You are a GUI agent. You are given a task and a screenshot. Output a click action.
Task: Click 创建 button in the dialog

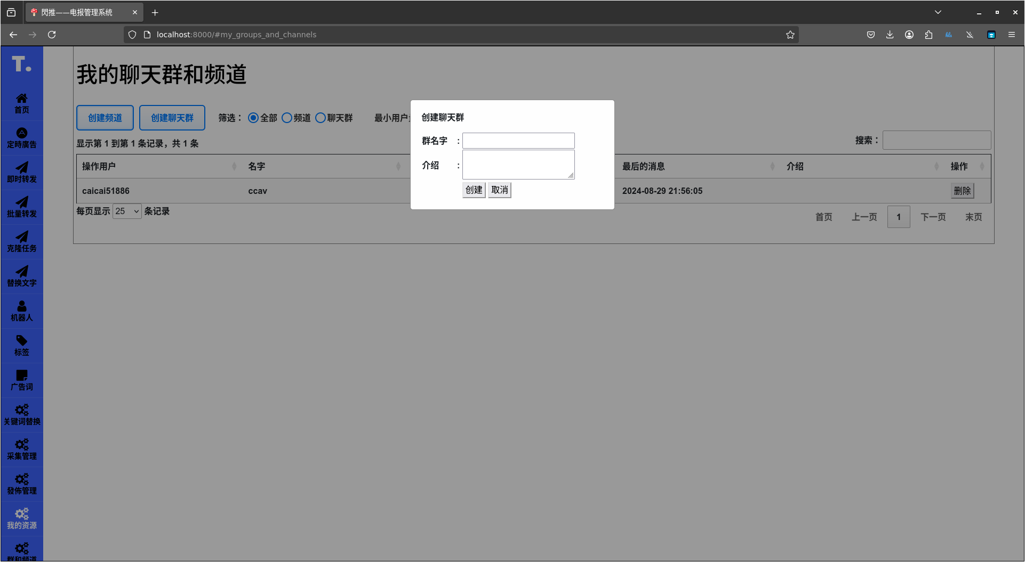tap(474, 190)
